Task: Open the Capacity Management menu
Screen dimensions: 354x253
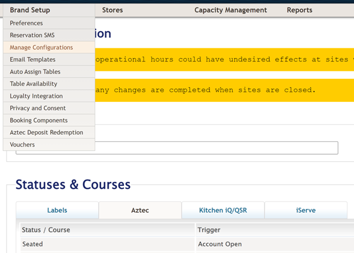Action: (x=231, y=10)
